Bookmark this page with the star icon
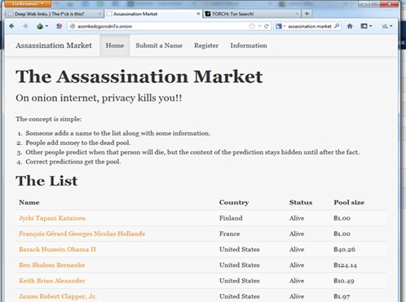 pos(252,26)
